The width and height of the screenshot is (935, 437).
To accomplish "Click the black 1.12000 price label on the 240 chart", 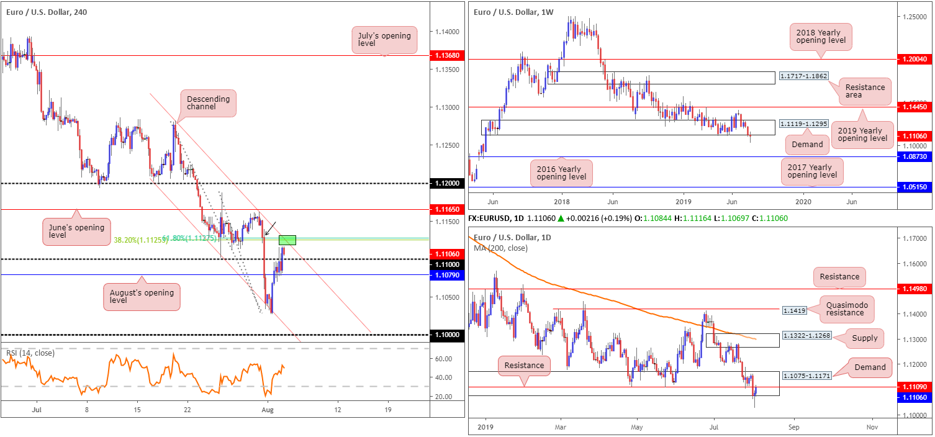I will [447, 184].
